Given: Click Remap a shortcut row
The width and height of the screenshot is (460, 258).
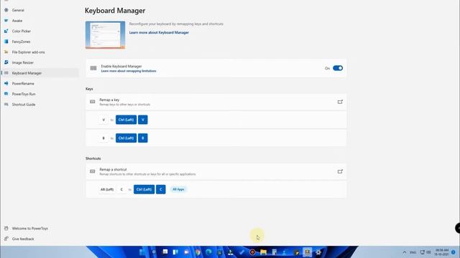Looking at the screenshot, I should [216, 171].
